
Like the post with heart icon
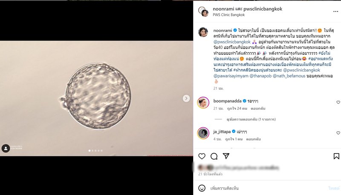tap(202, 156)
